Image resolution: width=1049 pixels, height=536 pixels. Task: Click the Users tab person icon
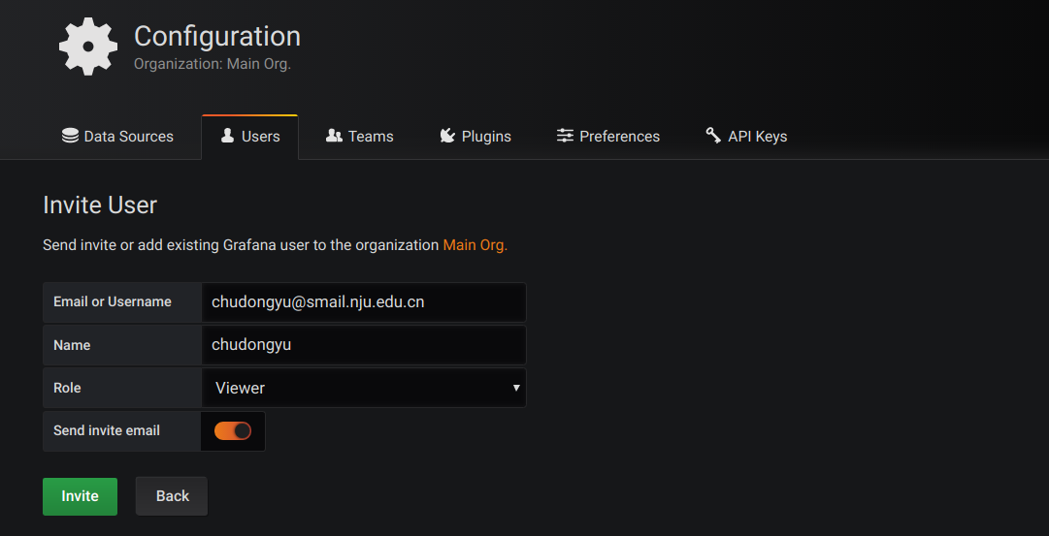228,137
